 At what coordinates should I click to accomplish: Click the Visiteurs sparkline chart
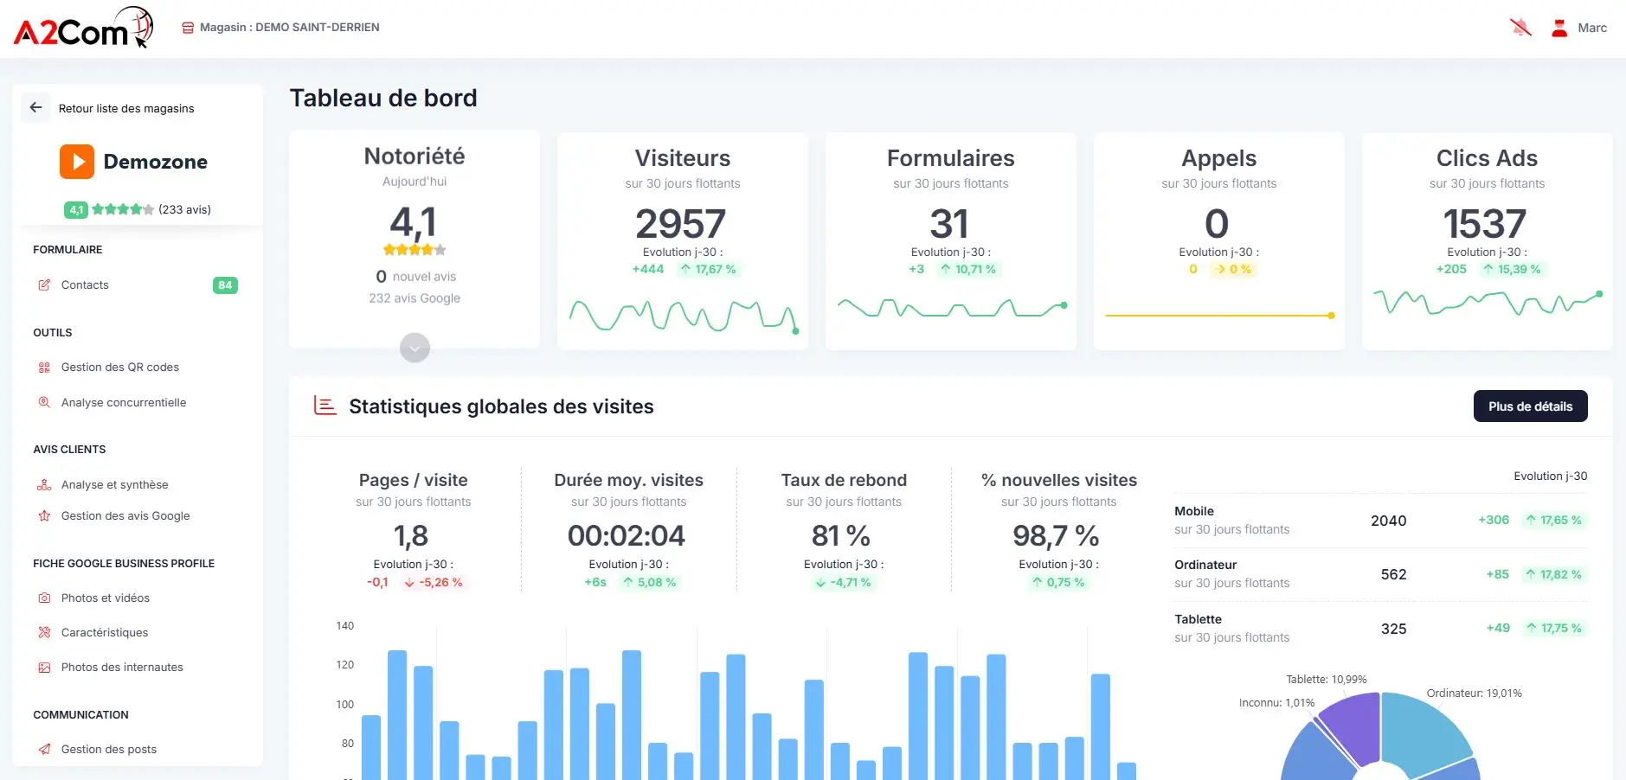[684, 316]
